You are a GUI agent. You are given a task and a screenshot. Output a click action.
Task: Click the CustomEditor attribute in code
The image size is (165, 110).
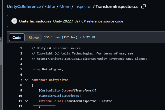(x=51, y=90)
